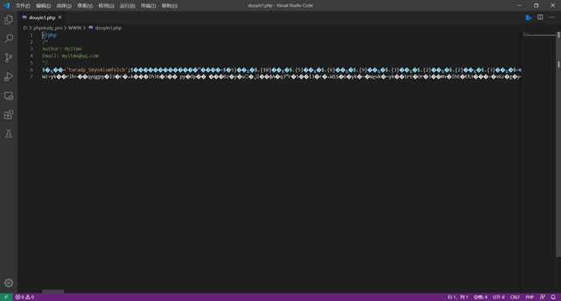This screenshot has width=561, height=301.
Task: Click the split editor icon
Action: (x=540, y=17)
